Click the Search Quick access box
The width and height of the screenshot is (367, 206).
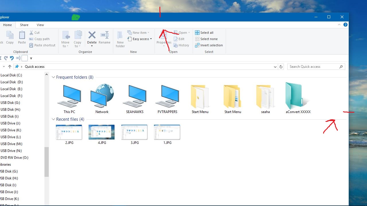click(x=316, y=67)
